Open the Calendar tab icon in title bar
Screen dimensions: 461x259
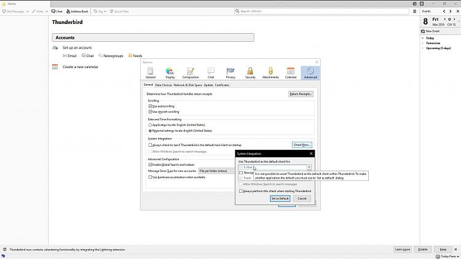click(x=414, y=4)
